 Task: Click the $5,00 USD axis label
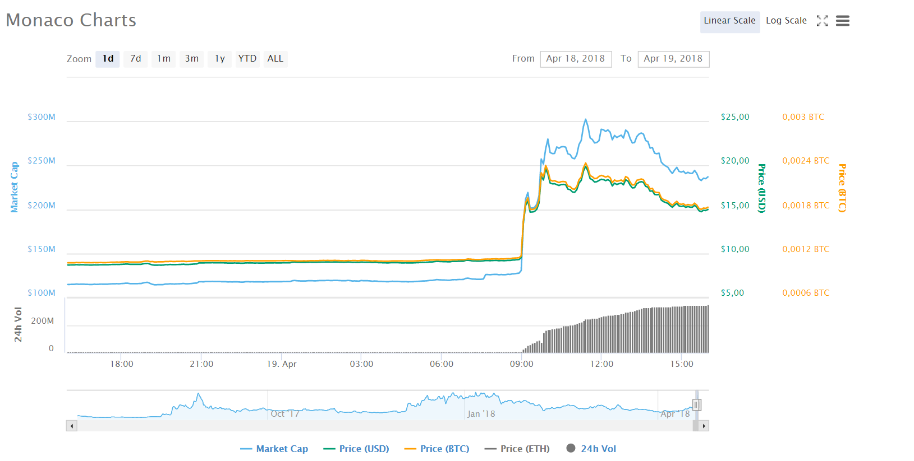click(x=732, y=293)
